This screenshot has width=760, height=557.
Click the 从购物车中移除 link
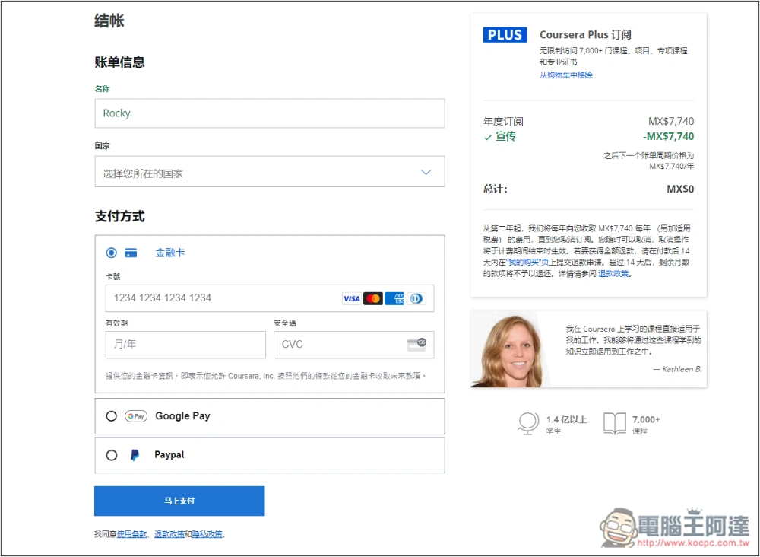(566, 75)
